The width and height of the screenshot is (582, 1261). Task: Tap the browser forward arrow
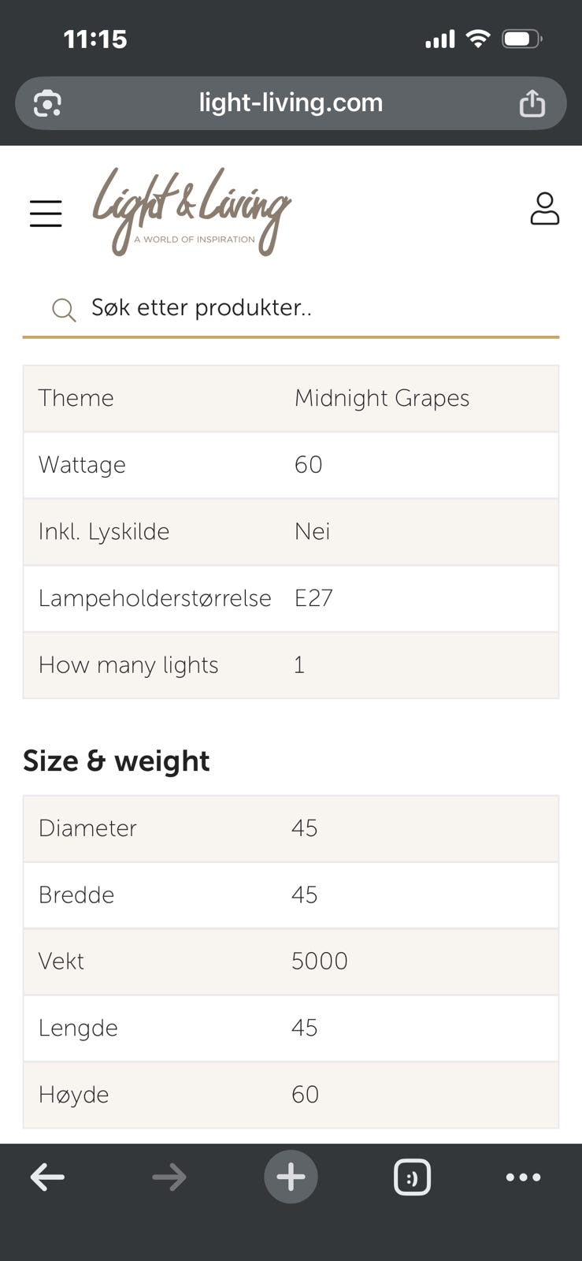tap(169, 1177)
